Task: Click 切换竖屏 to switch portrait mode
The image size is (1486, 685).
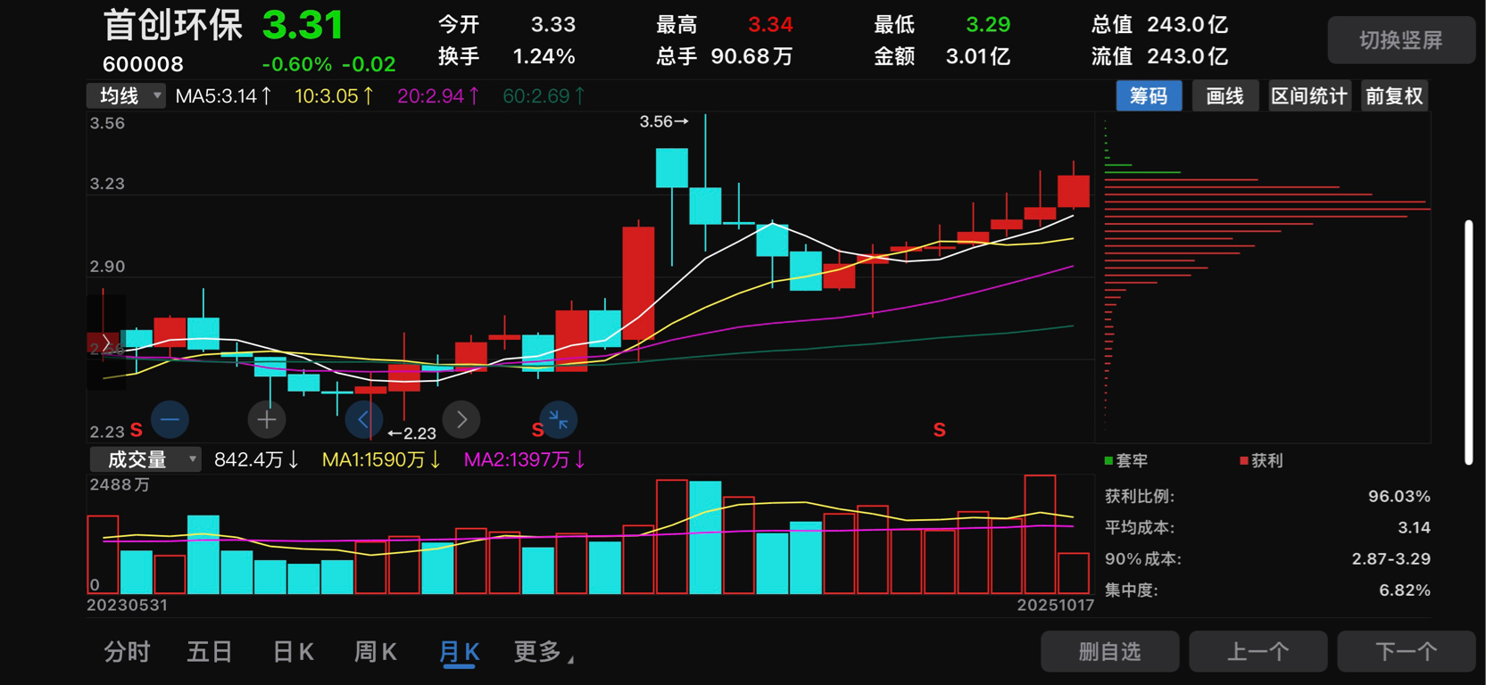Action: [1400, 40]
